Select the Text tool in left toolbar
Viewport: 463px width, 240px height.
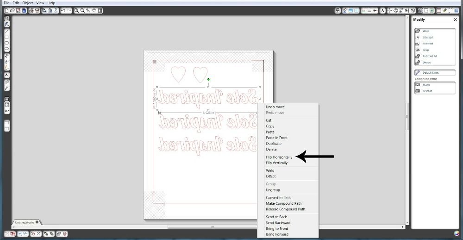tap(7, 75)
